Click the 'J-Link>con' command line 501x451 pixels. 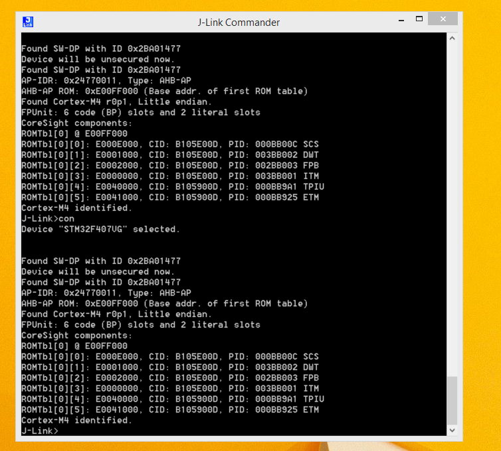48,218
